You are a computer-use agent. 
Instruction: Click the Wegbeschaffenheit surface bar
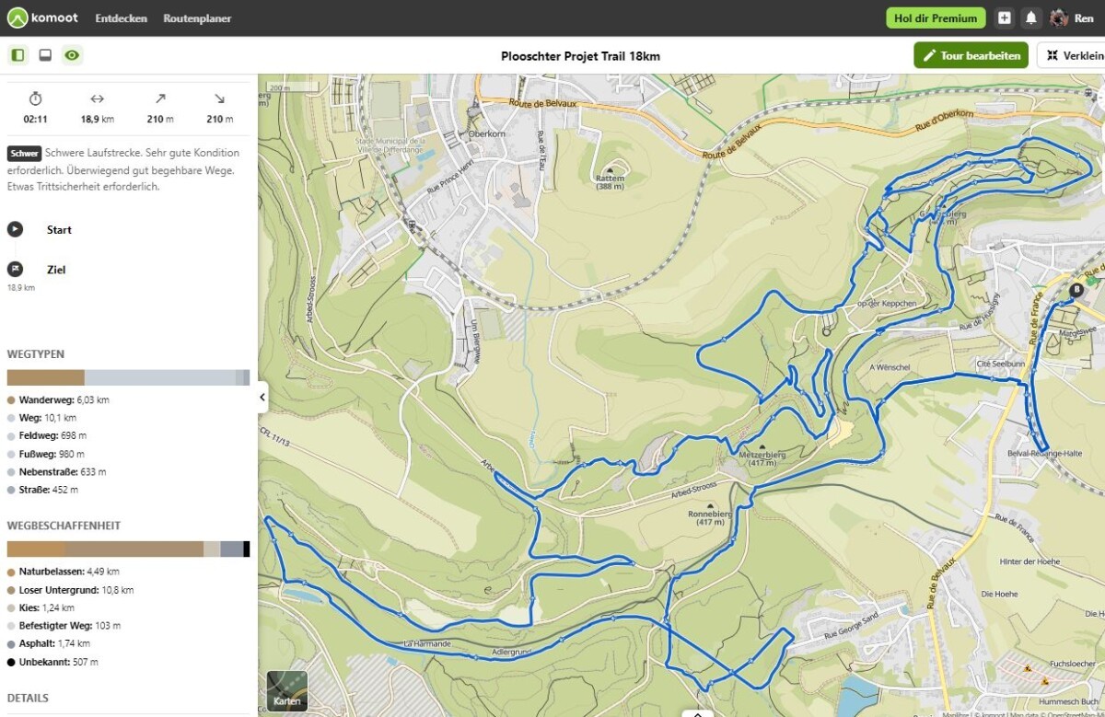click(x=128, y=549)
